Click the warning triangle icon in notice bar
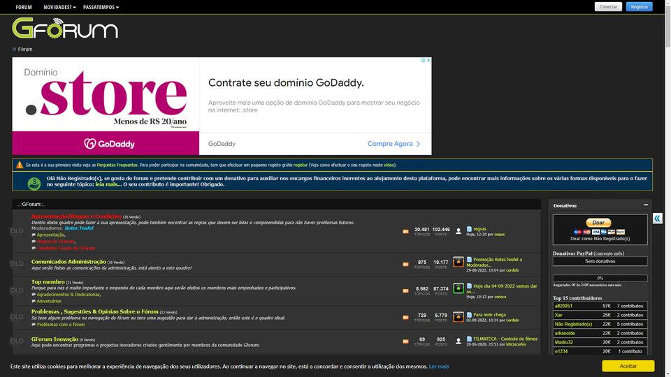Image resolution: width=671 pixels, height=377 pixels. [20, 165]
